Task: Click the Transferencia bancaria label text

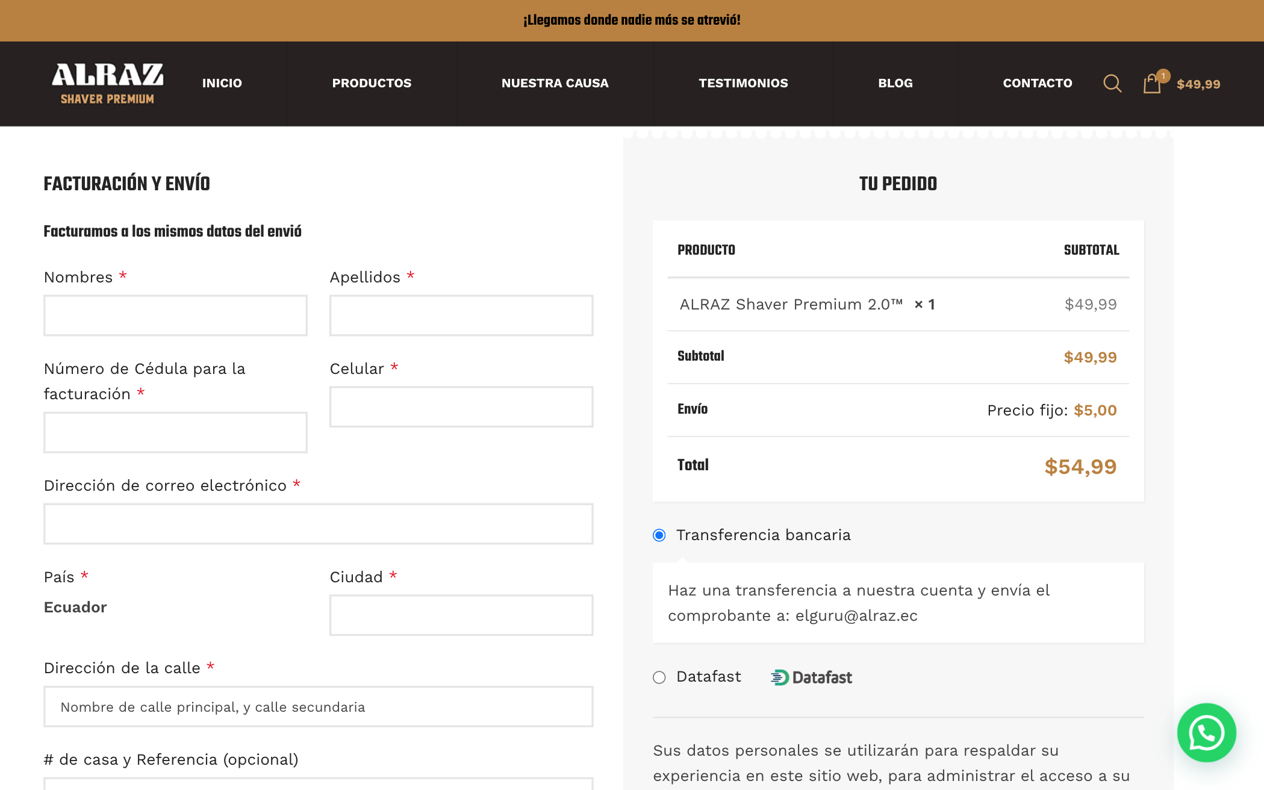Action: pyautogui.click(x=764, y=535)
